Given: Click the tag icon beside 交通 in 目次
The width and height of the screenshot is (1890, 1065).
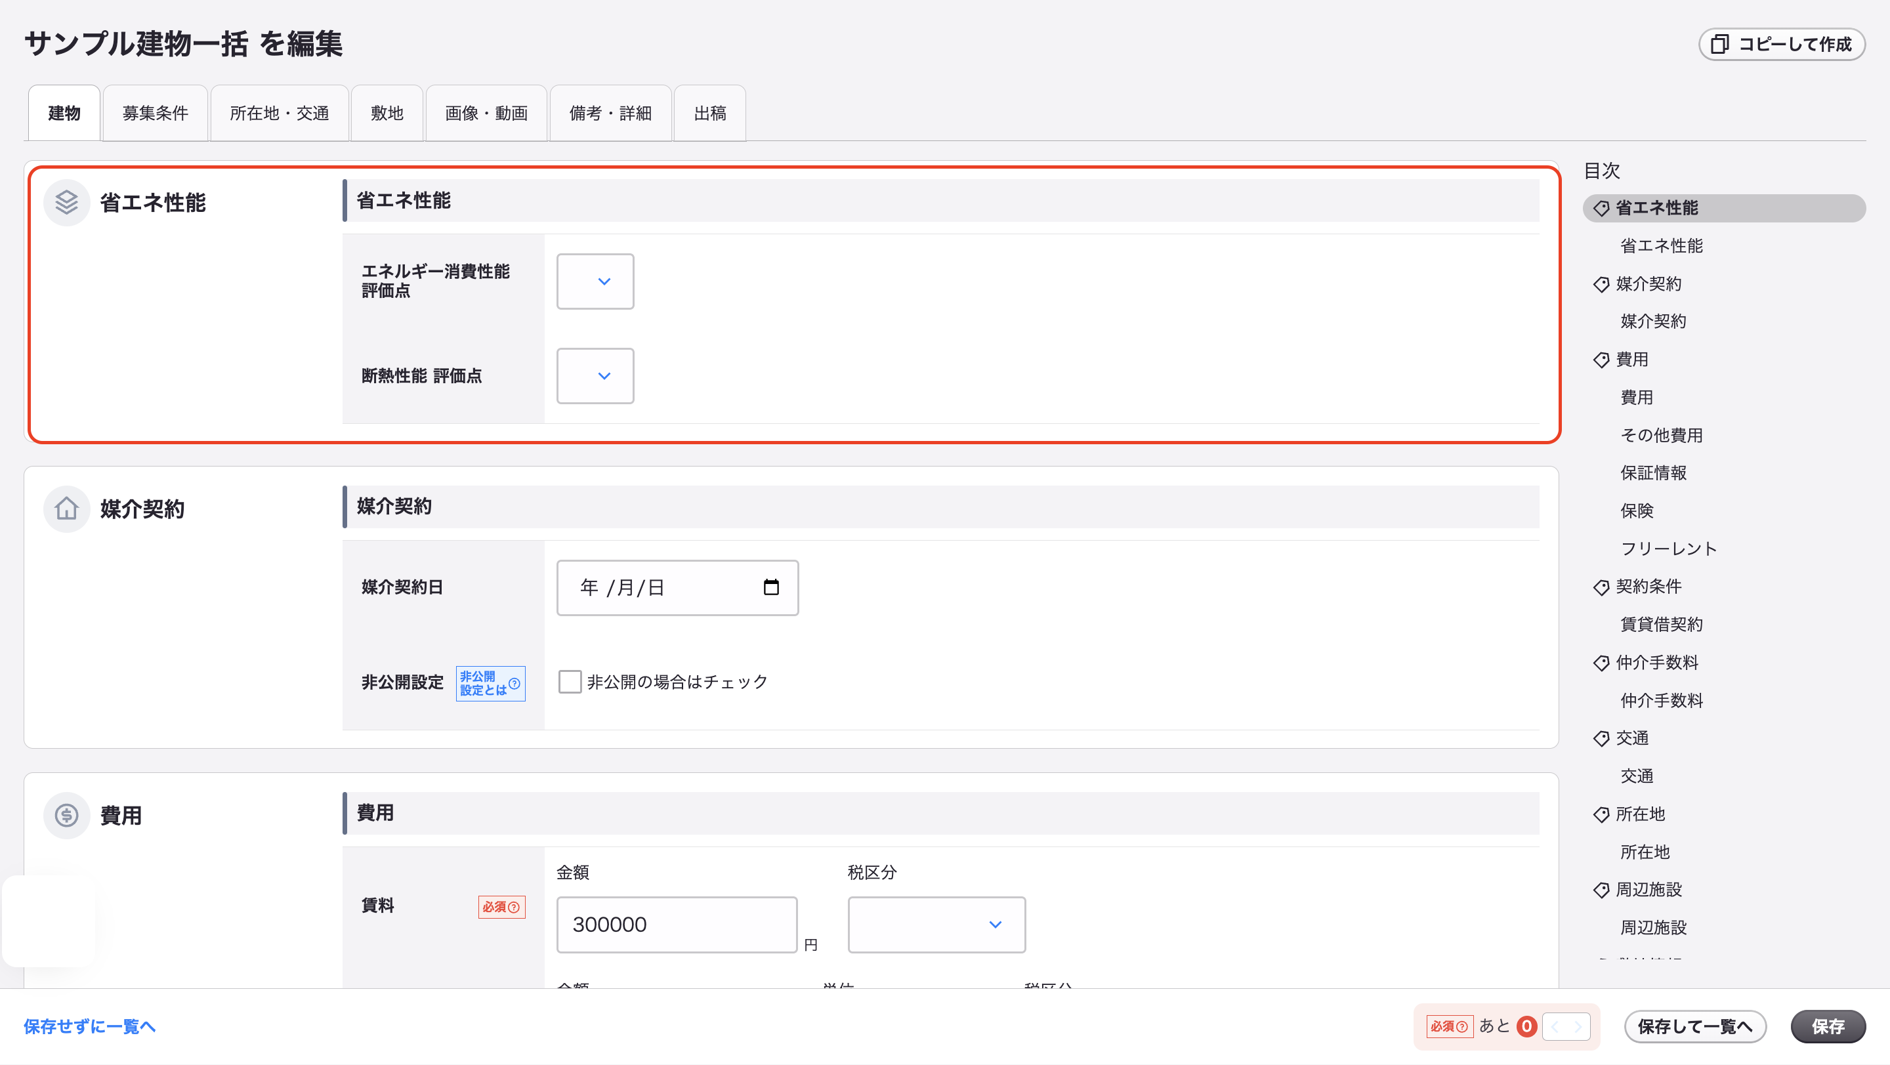Looking at the screenshot, I should point(1601,739).
